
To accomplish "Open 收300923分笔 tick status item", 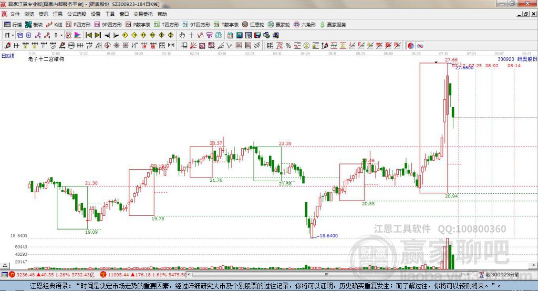I will coord(500,275).
